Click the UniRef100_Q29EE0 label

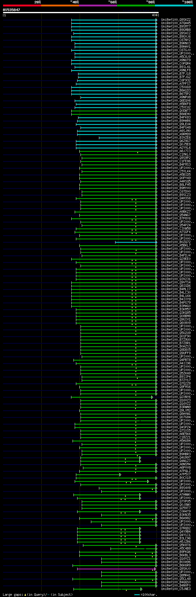click(x=176, y=259)
